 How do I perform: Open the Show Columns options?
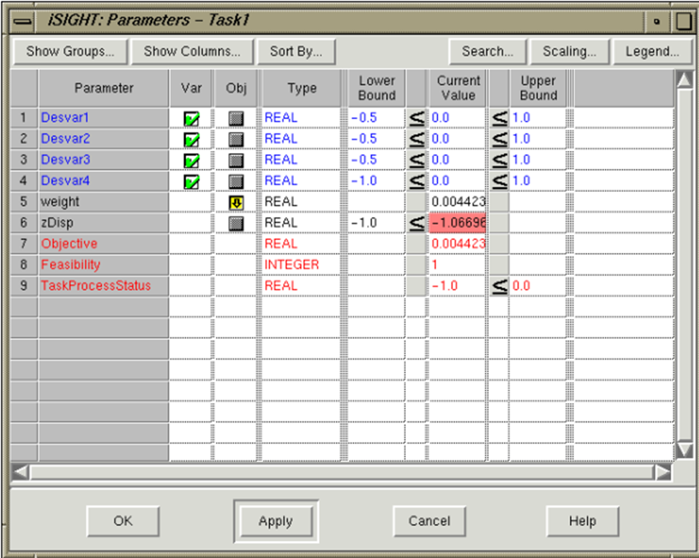pyautogui.click(x=191, y=52)
